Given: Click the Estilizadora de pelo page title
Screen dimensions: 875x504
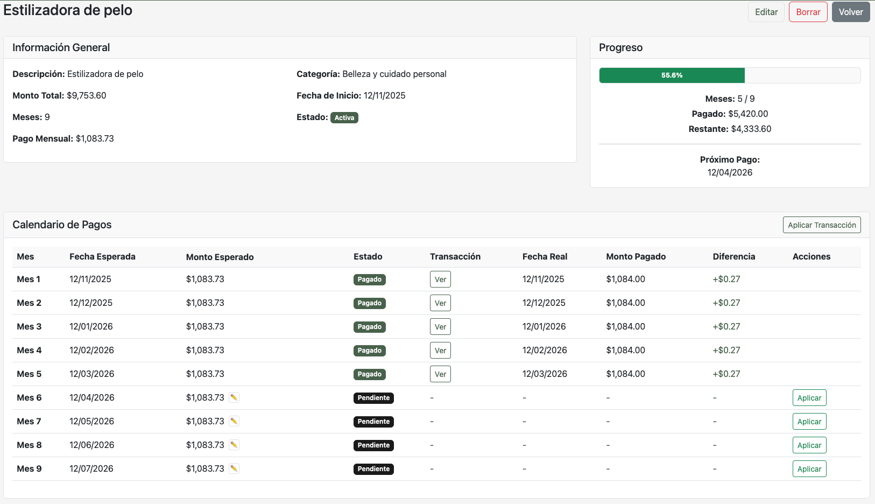Looking at the screenshot, I should pos(68,10).
